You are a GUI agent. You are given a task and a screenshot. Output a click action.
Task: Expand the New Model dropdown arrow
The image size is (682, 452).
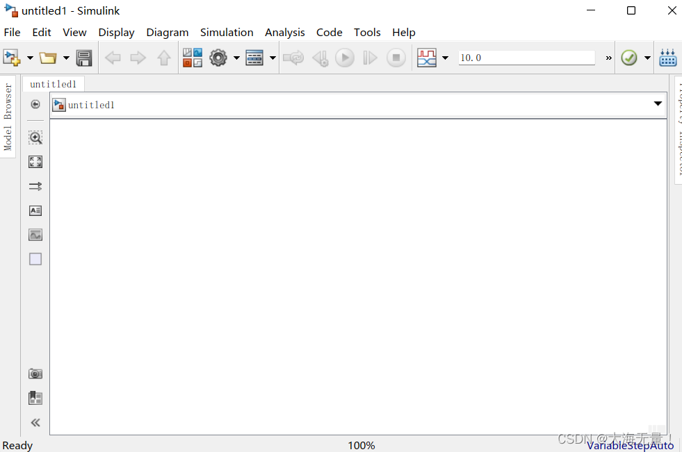30,58
